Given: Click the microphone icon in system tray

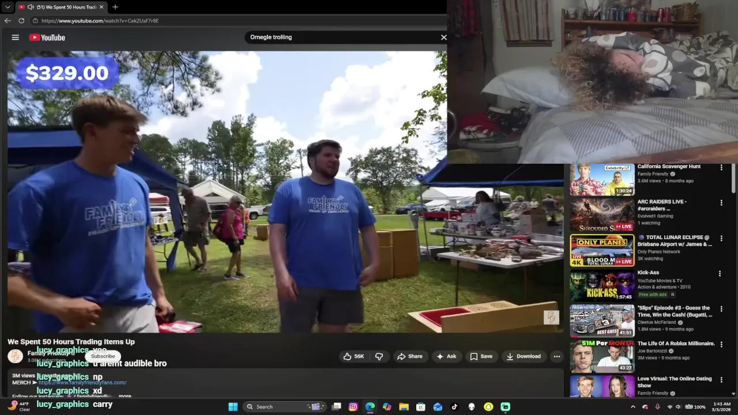Looking at the screenshot, I should click(x=657, y=407).
